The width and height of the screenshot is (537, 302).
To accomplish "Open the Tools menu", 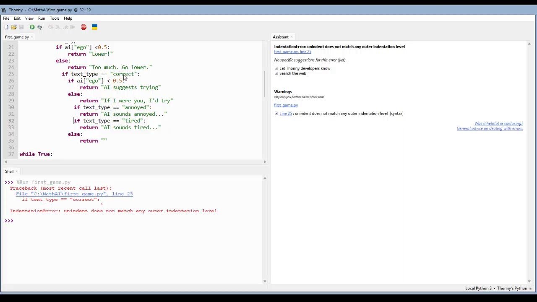I will [x=55, y=18].
